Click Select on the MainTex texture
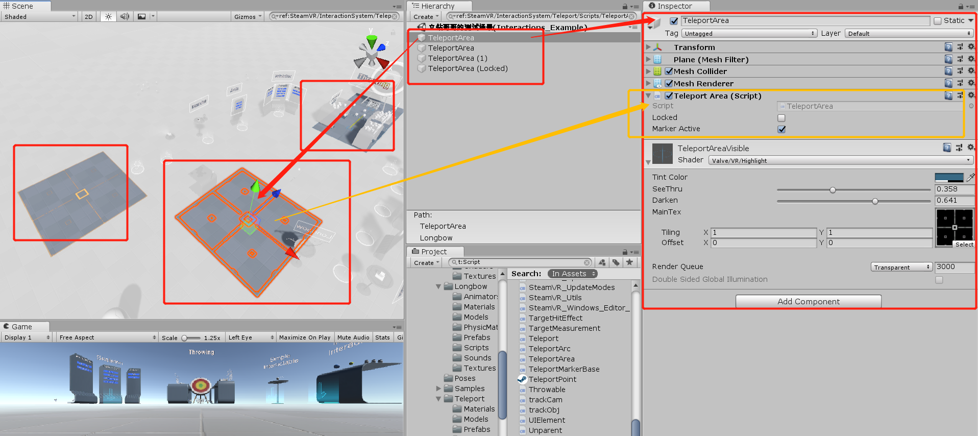This screenshot has width=978, height=436. (964, 245)
